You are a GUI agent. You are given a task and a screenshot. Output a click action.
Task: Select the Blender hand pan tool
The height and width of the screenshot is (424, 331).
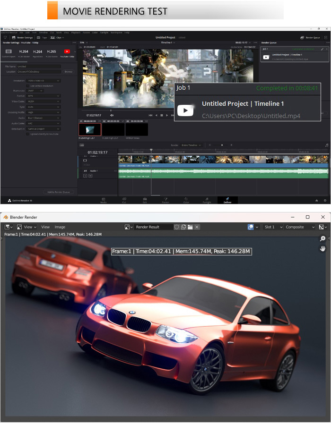pyautogui.click(x=323, y=248)
